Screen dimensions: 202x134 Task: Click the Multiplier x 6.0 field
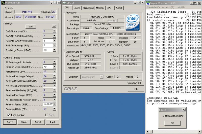coord(91,60)
